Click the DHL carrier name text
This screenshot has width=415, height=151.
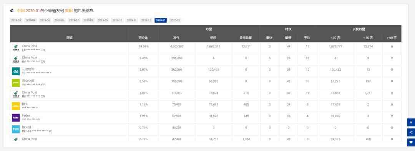25,104
